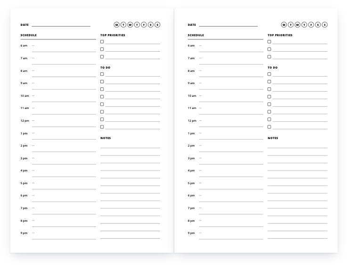Click the 6 pm label on left page

tap(24, 195)
